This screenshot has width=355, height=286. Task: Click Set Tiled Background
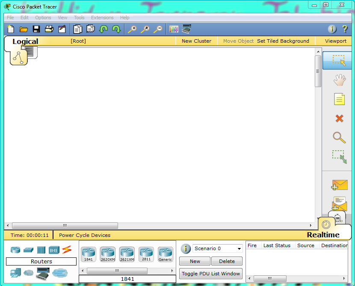coord(283,41)
